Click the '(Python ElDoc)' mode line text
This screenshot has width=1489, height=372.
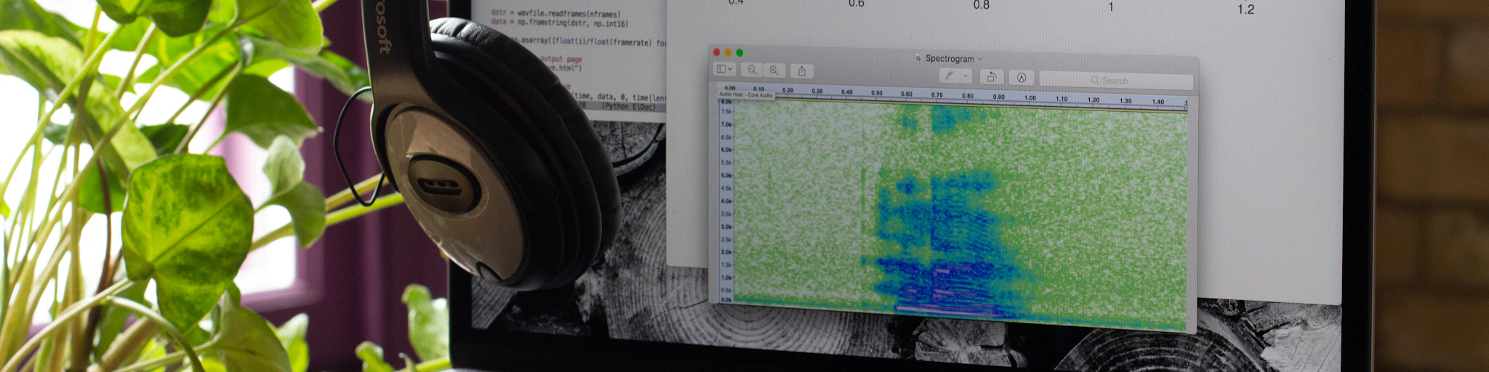click(629, 107)
